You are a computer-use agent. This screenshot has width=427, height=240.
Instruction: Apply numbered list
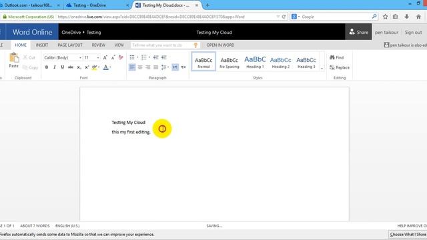point(144,57)
